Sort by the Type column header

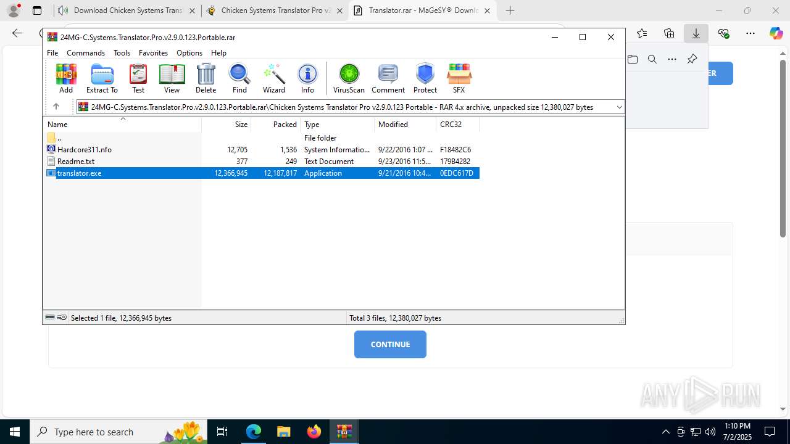337,124
